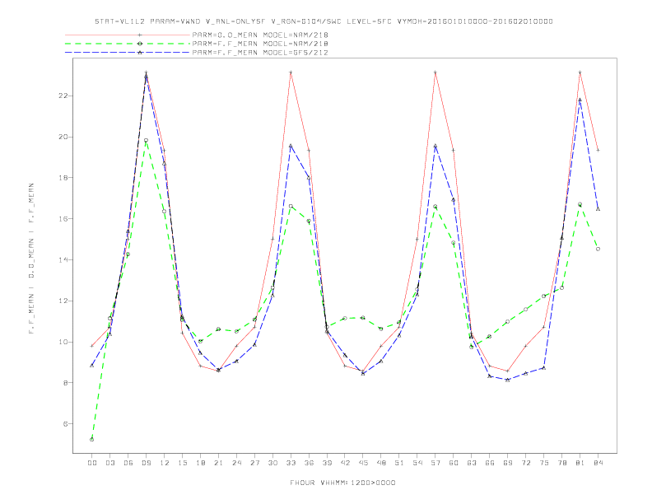Image resolution: width=652 pixels, height=504 pixels.
Task: Click x-axis tick label 27
Action: (x=254, y=463)
